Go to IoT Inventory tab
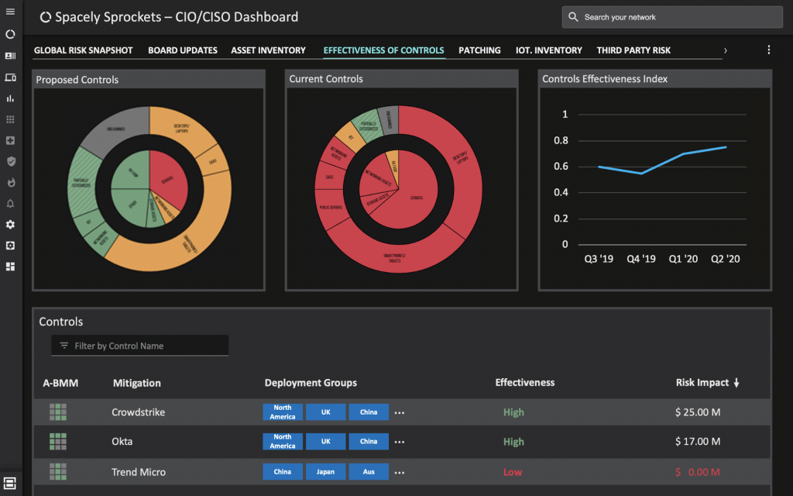This screenshot has height=496, width=793. point(549,50)
